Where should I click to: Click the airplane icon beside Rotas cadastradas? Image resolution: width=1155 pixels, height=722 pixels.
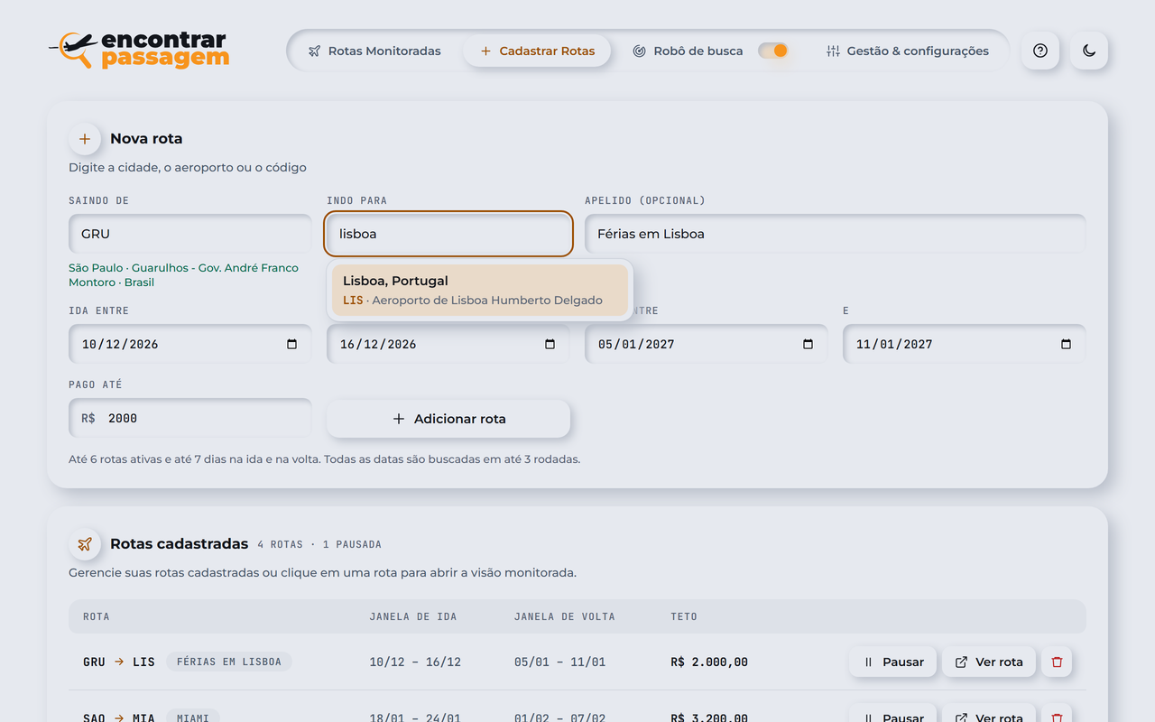(85, 544)
